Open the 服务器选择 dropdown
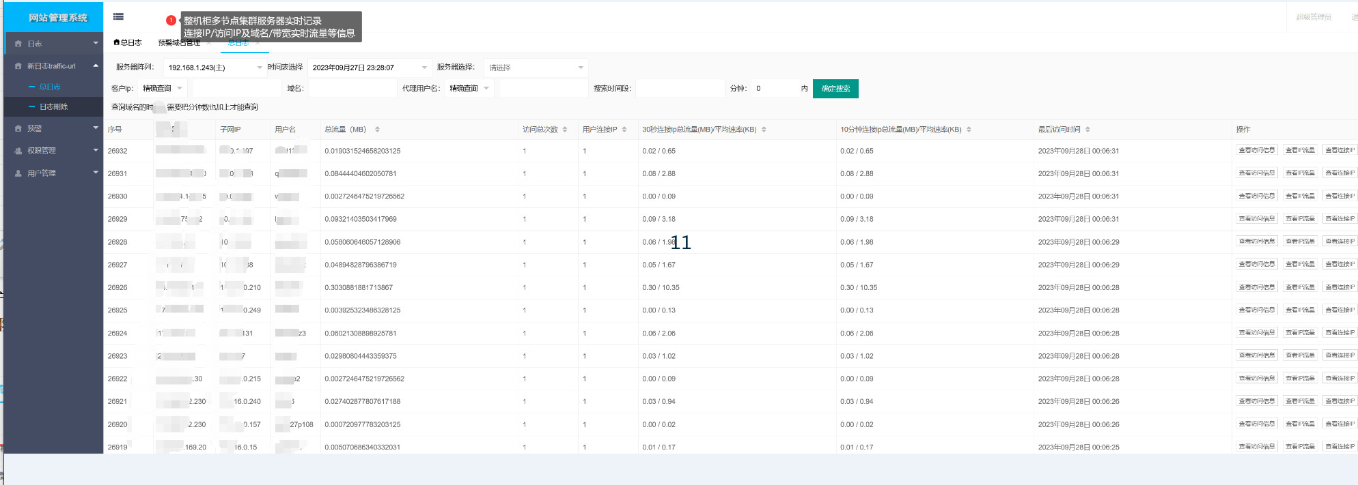Viewport: 1358px width, 485px height. (x=536, y=68)
